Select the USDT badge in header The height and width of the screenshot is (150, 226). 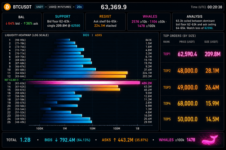[x=40, y=7]
